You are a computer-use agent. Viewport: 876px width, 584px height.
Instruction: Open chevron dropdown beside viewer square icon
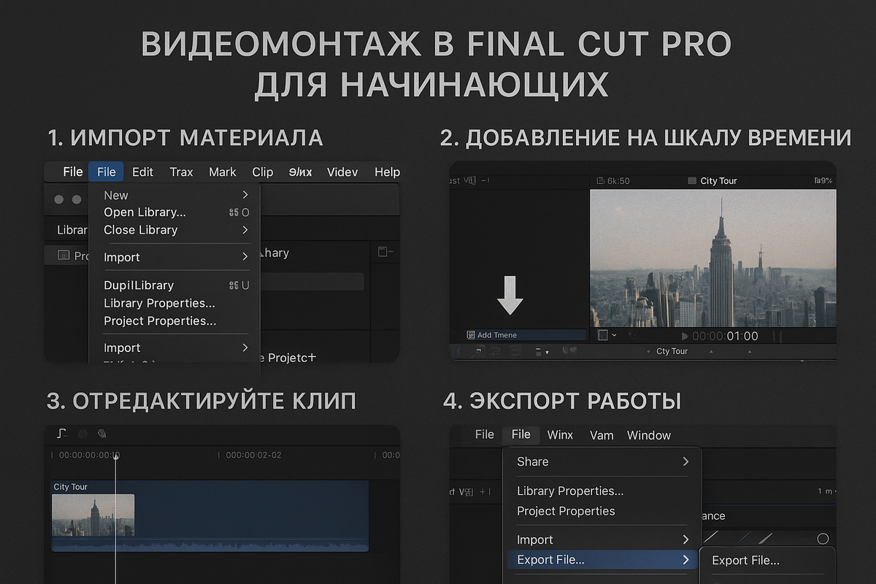tap(615, 335)
